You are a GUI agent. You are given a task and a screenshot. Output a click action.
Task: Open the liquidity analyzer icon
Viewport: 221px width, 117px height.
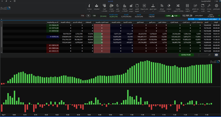coord(144,6)
